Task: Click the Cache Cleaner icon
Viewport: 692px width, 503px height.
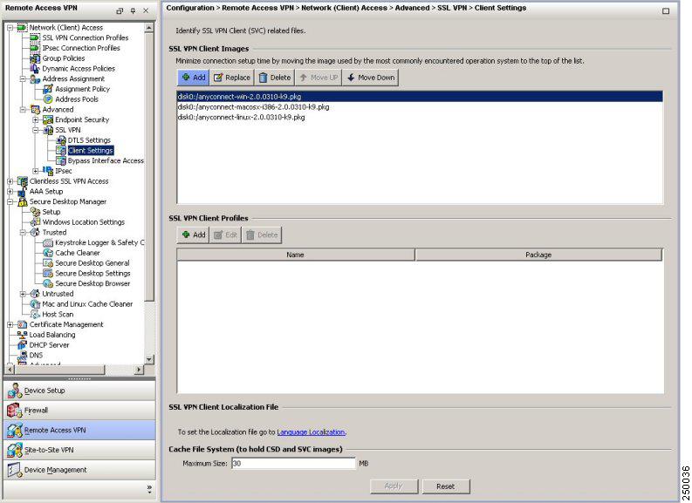Action: point(48,253)
